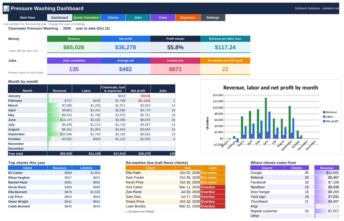Click the blue Net profit legend swatch
344x221 pixels.
click(x=324, y=121)
